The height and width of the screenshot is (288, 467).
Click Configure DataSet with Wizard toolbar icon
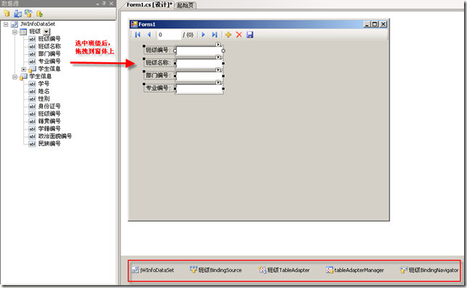(x=28, y=13)
